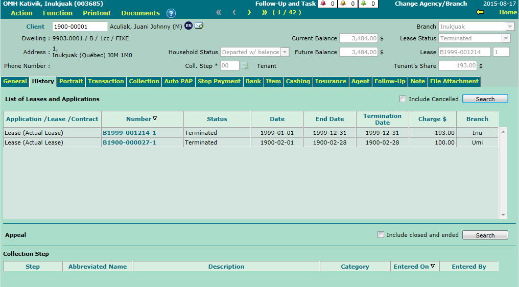Viewport: 519px width, 287px height.
Task: Enable the Include Cancelled checkbox
Action: pyautogui.click(x=403, y=99)
